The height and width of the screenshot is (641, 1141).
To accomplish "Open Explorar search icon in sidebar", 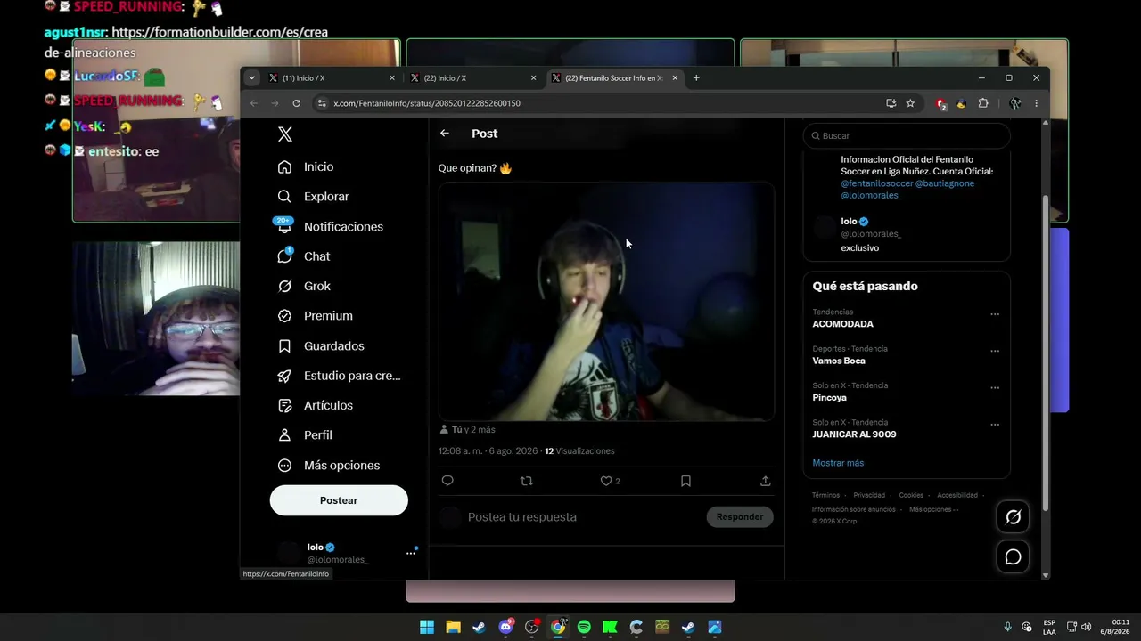I will [x=284, y=197].
